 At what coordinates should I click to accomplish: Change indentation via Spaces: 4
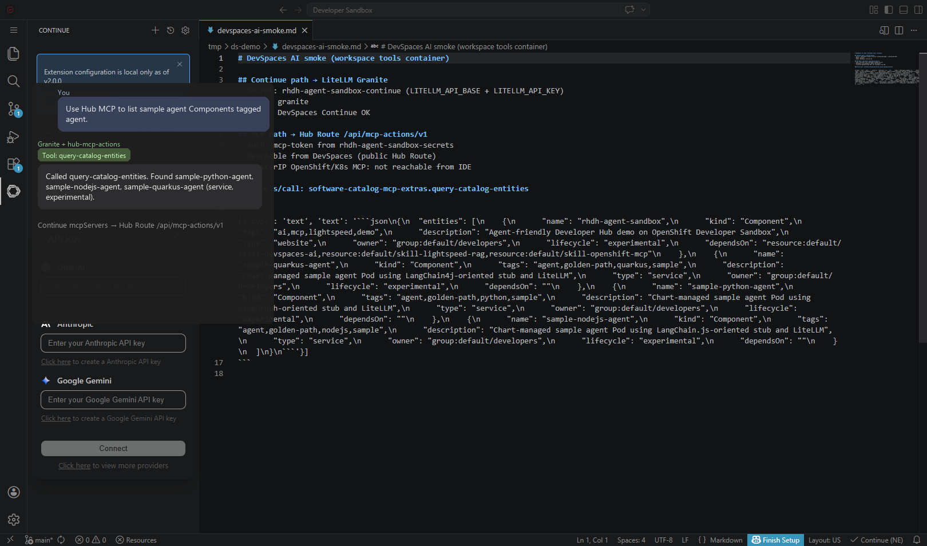point(631,540)
